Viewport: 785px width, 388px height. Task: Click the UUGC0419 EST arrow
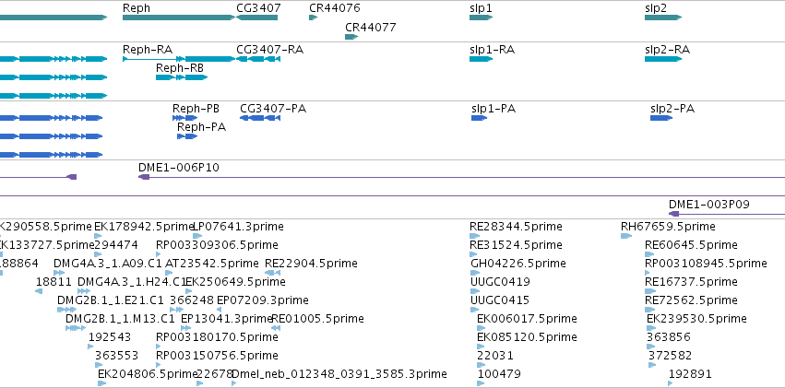[x=475, y=291]
